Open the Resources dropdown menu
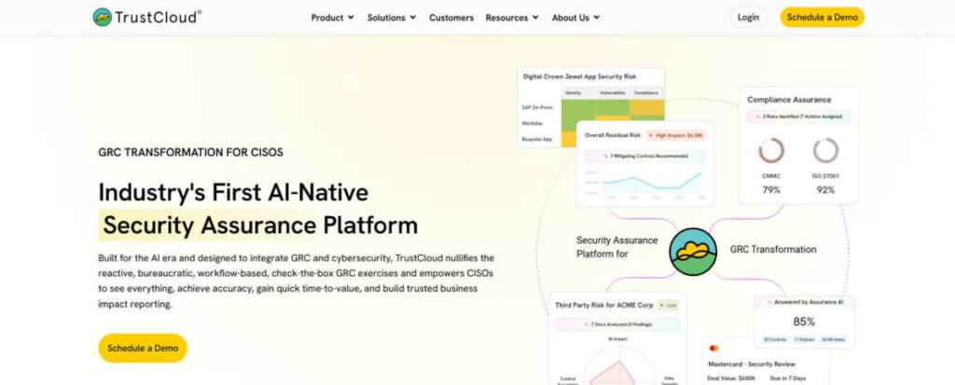955x385 pixels. coord(512,17)
